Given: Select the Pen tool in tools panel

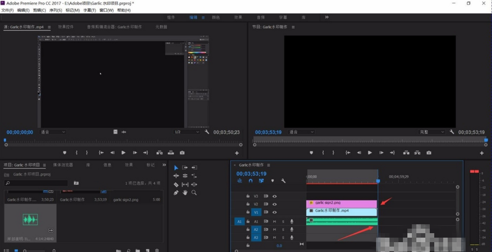Looking at the screenshot, I should [176, 193].
